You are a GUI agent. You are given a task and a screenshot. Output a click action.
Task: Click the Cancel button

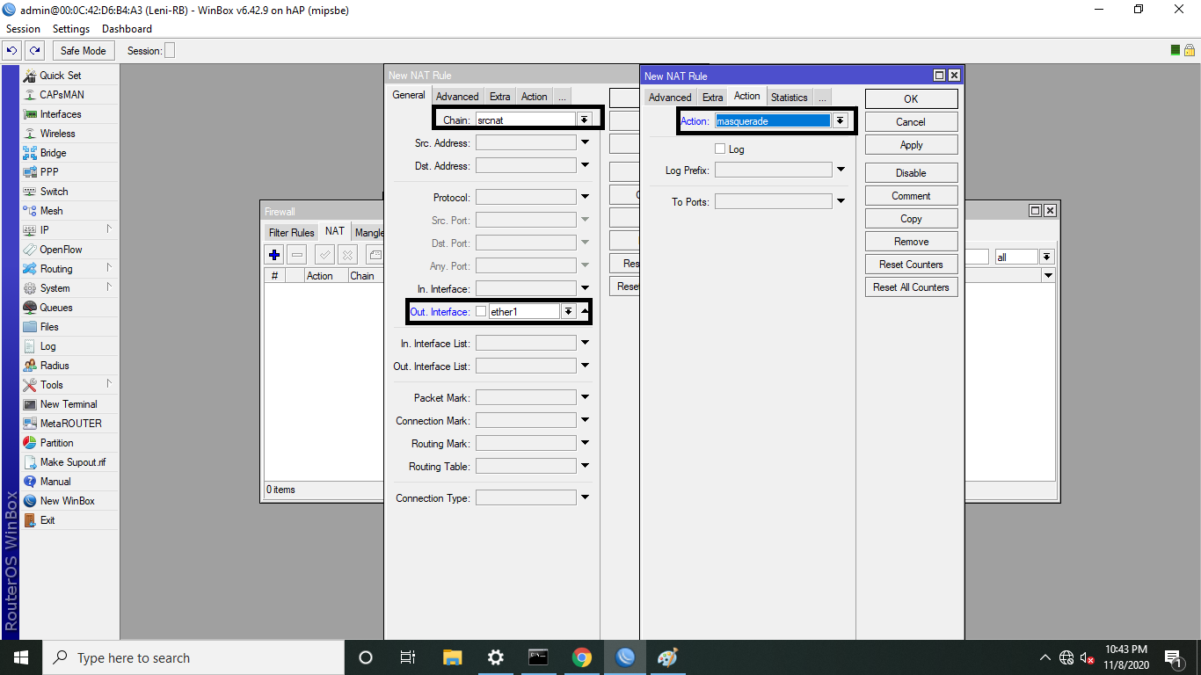[x=911, y=122]
